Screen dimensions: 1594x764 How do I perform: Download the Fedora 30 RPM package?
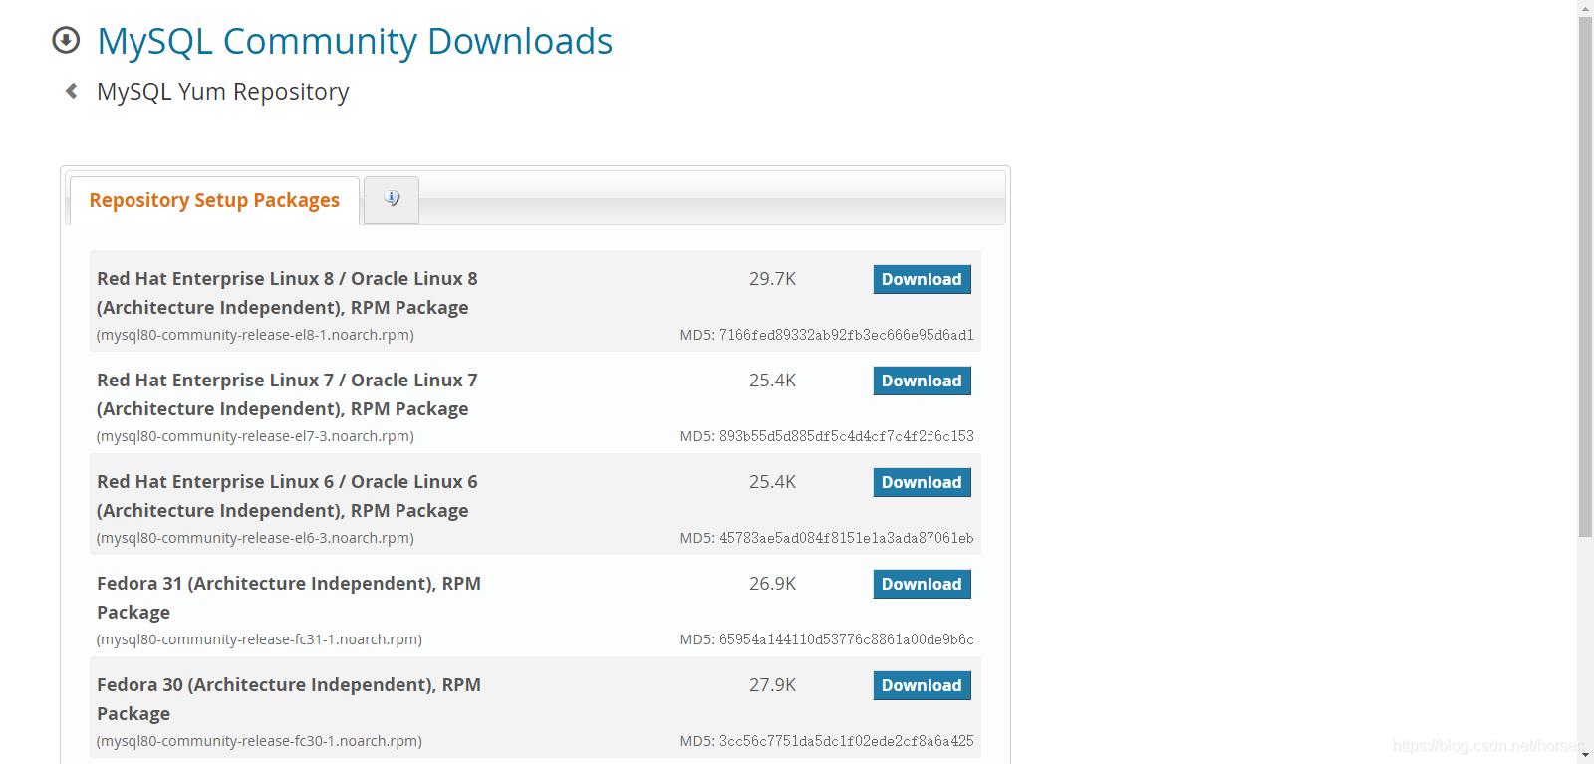click(922, 685)
